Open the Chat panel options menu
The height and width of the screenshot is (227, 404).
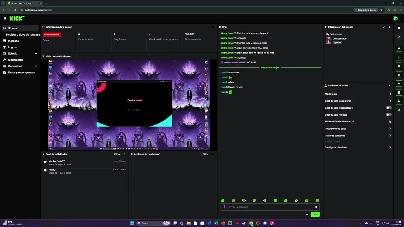[x=319, y=27]
